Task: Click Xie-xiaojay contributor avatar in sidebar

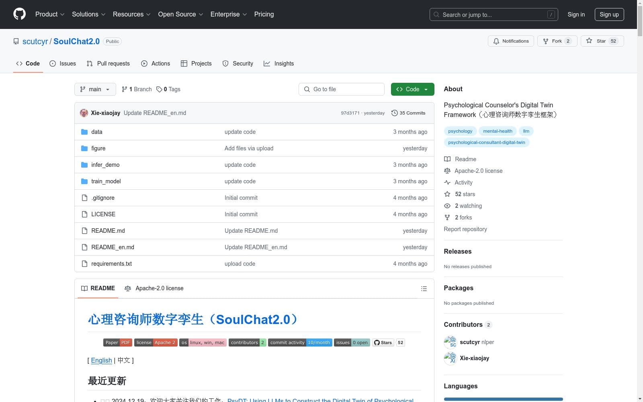Action: pos(450,358)
